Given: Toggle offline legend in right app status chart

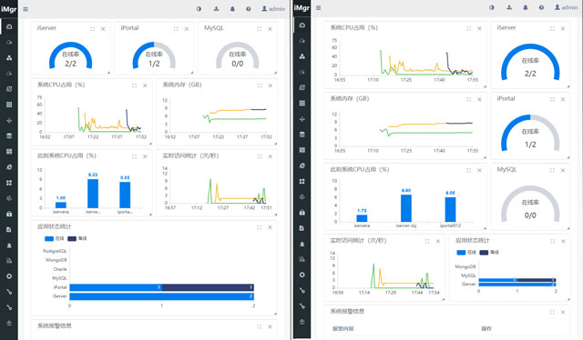Looking at the screenshot, I should (489, 253).
